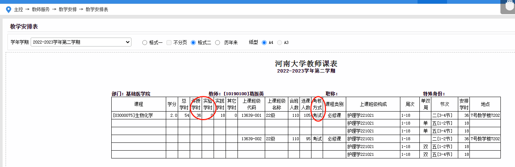Click the 总学时 column header
Viewport: 515px width, 167px height.
point(184,104)
